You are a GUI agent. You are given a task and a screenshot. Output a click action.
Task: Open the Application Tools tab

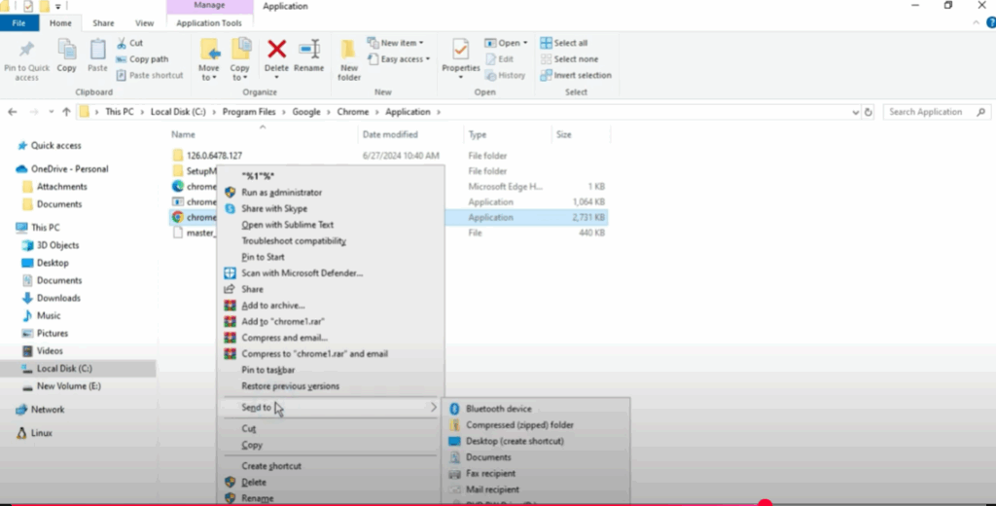[209, 23]
